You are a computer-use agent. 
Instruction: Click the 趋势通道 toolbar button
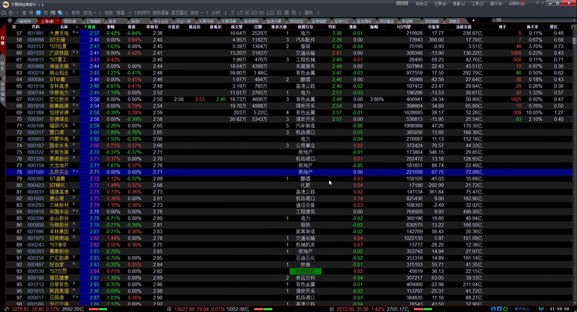(161, 13)
